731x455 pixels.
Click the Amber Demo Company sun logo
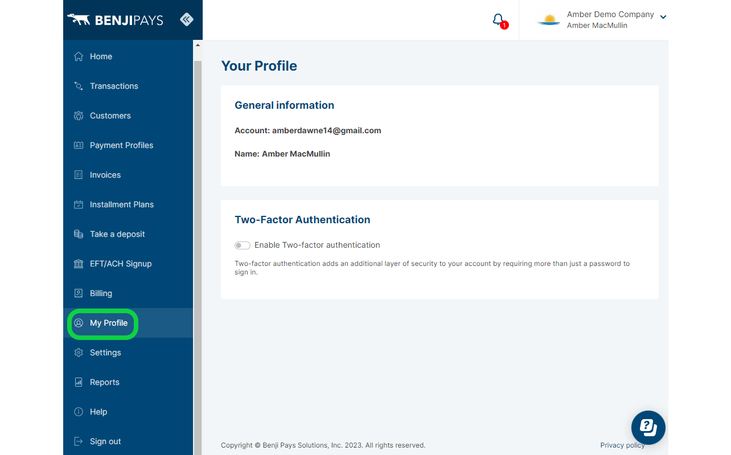[x=549, y=20]
